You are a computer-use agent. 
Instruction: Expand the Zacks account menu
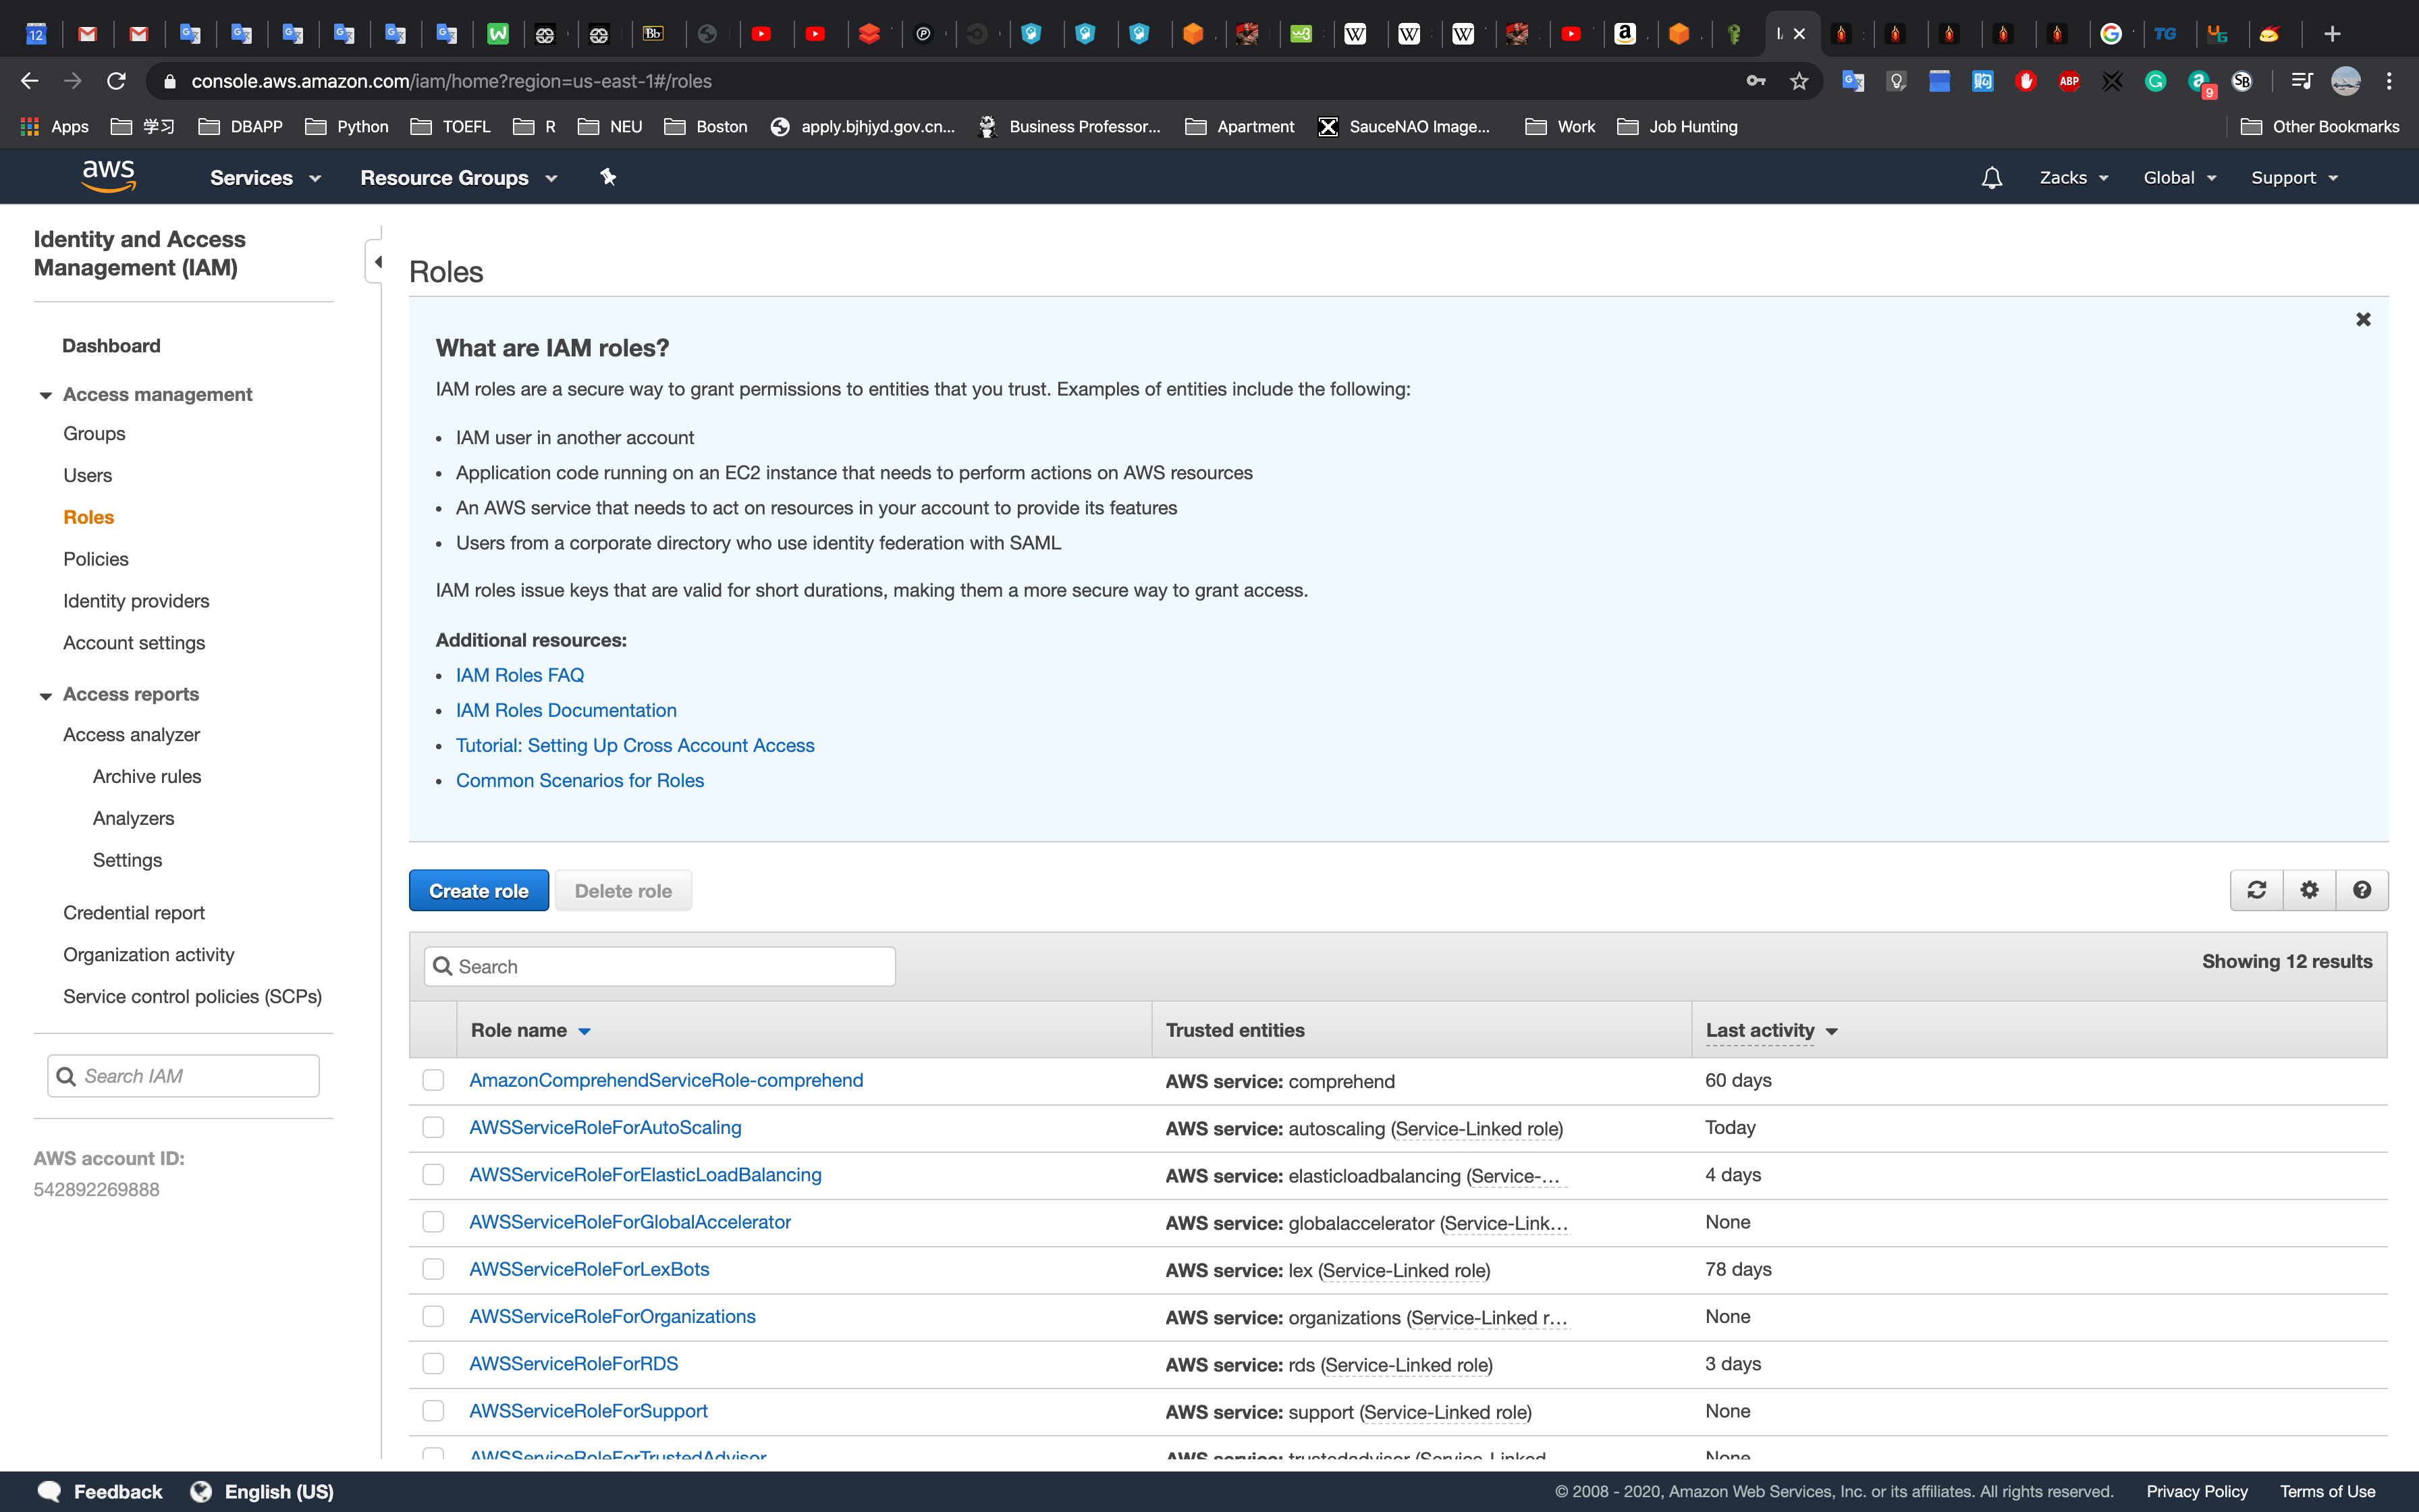(2073, 178)
